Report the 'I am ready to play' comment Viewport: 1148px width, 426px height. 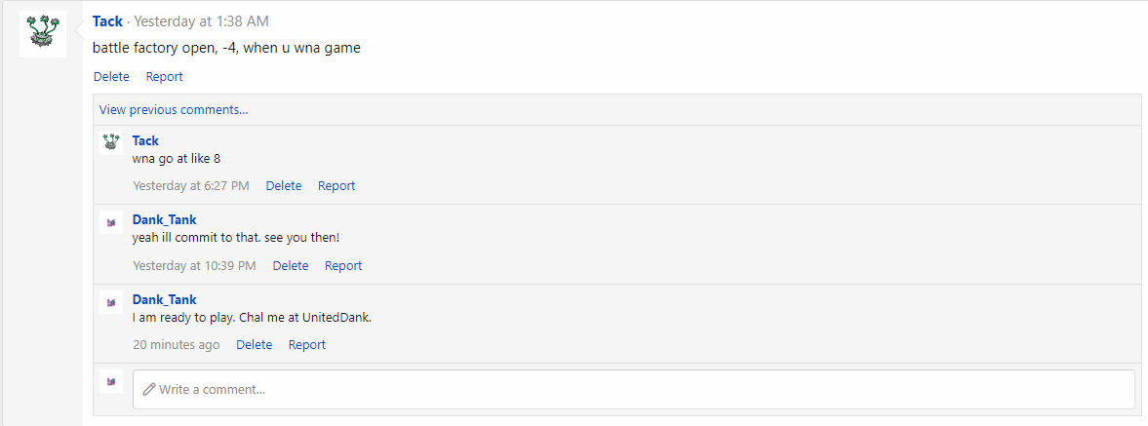pyautogui.click(x=307, y=345)
